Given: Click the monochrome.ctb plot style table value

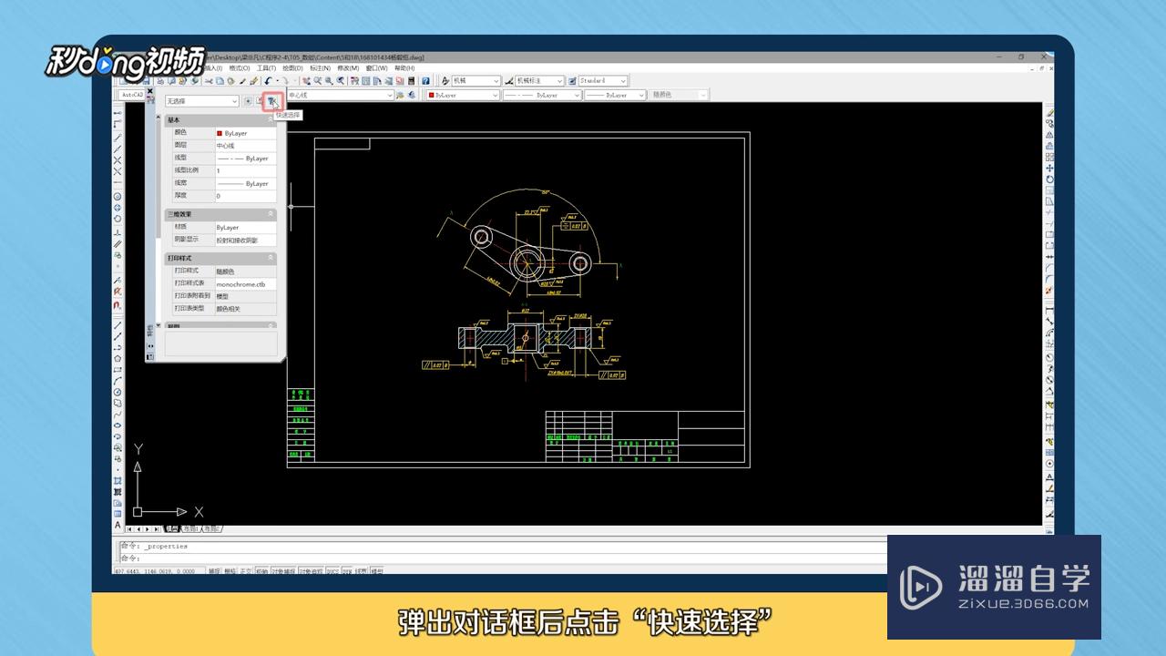Looking at the screenshot, I should pyautogui.click(x=244, y=283).
